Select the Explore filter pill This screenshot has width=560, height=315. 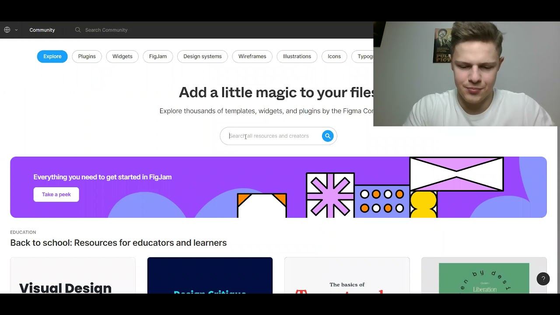[52, 56]
